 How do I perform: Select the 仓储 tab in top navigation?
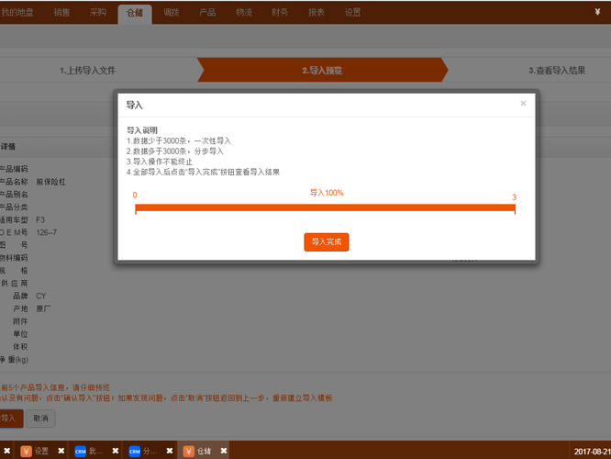click(135, 14)
